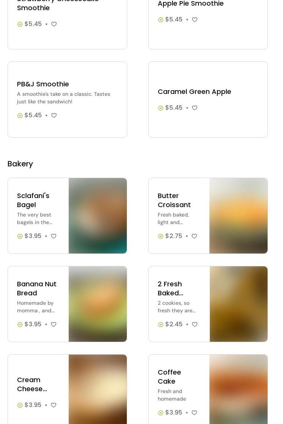Open the Caramel Green Apple item title
Viewport: 283px width, 424px height.
point(194,92)
